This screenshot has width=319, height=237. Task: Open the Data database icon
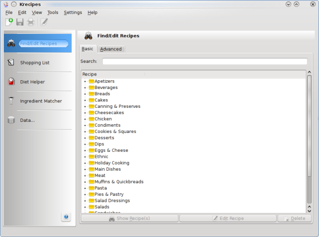11,120
